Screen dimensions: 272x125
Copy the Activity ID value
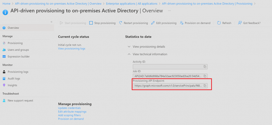pyautogui.click(x=205, y=66)
